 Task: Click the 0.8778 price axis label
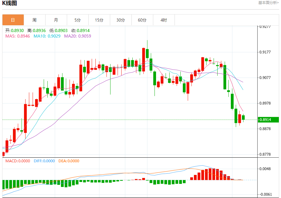265,154
